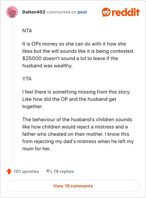Screen dimensions: 146x198
Task: Open the "19 replies" label
Action: coord(64,171)
